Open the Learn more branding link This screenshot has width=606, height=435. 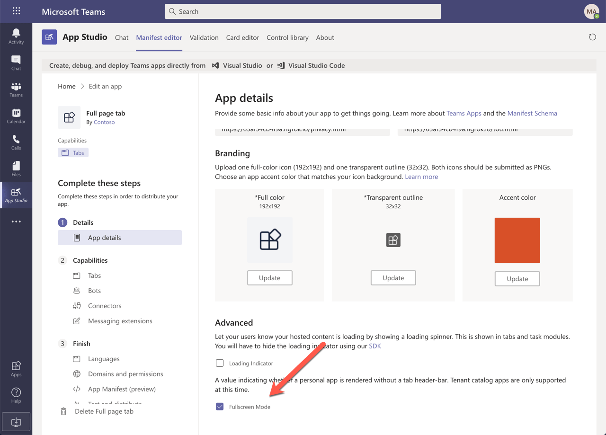421,177
